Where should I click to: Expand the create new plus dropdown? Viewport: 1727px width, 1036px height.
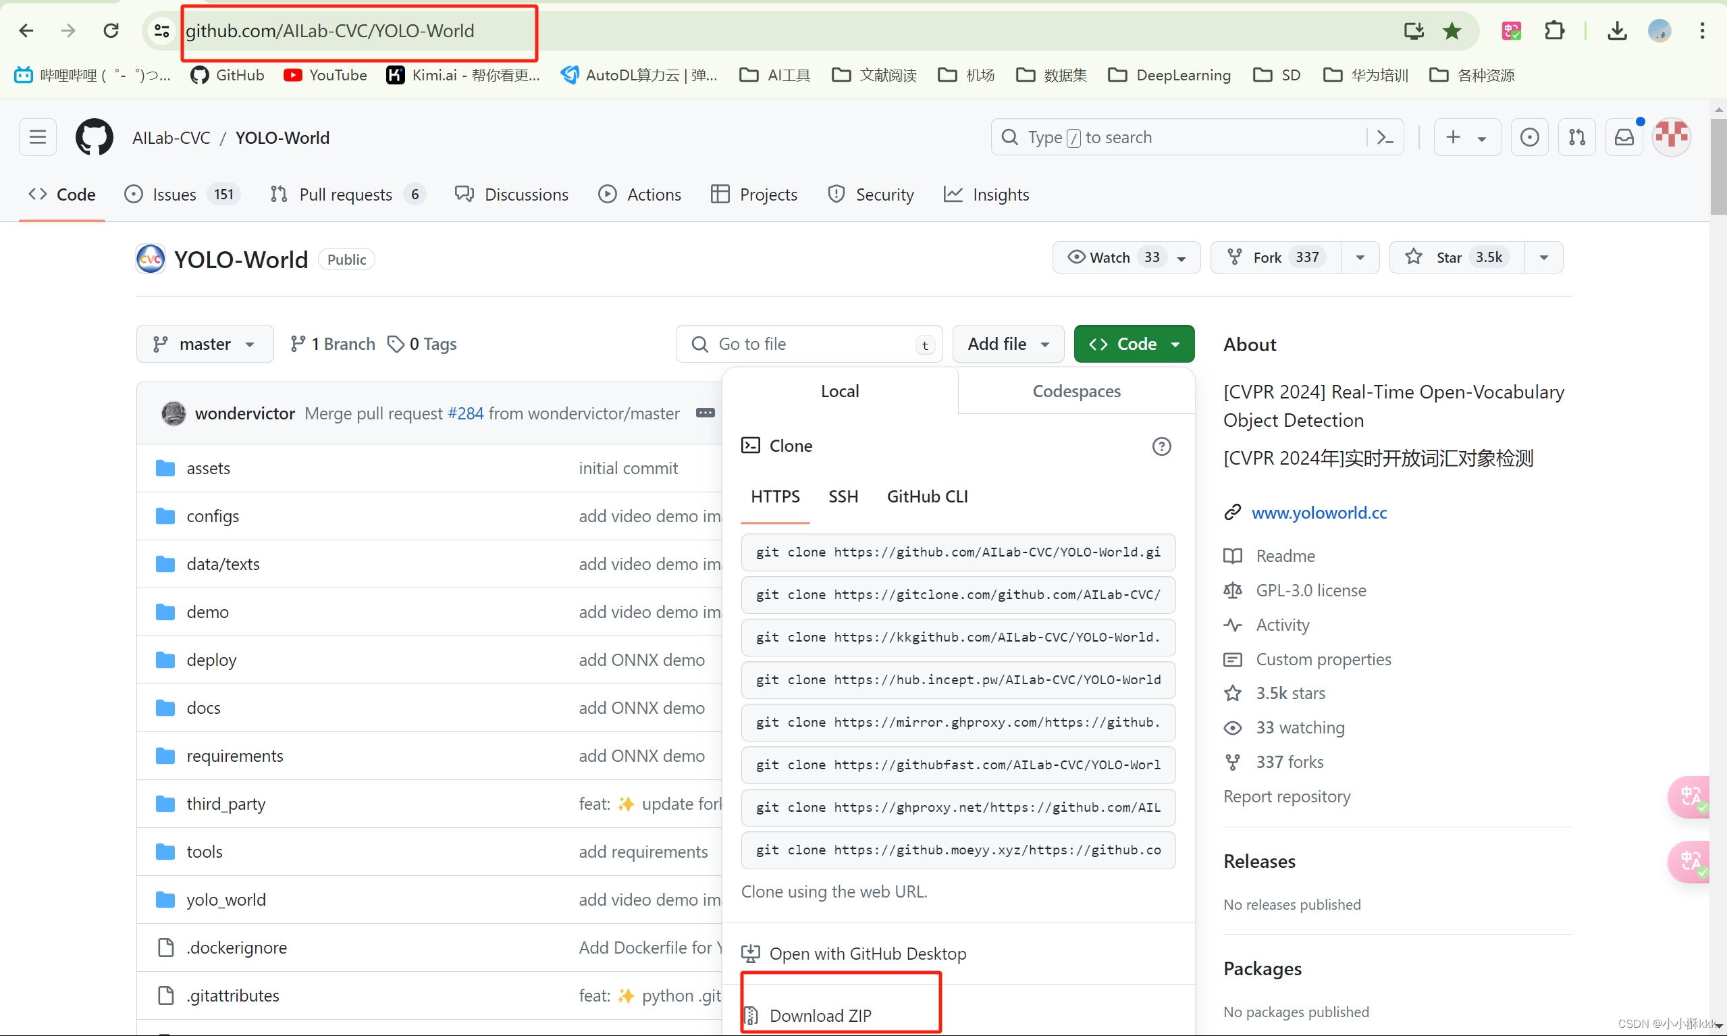coord(1466,137)
